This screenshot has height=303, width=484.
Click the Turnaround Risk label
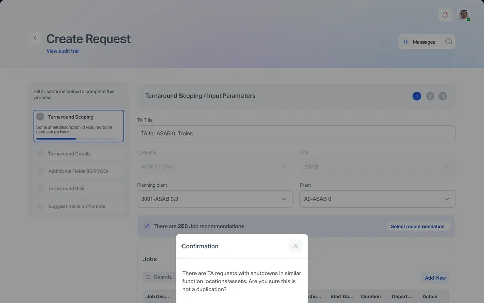pyautogui.click(x=67, y=188)
